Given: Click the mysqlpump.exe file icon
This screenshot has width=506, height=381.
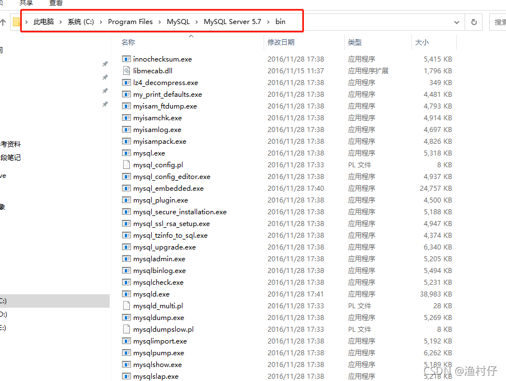Looking at the screenshot, I should tap(126, 352).
